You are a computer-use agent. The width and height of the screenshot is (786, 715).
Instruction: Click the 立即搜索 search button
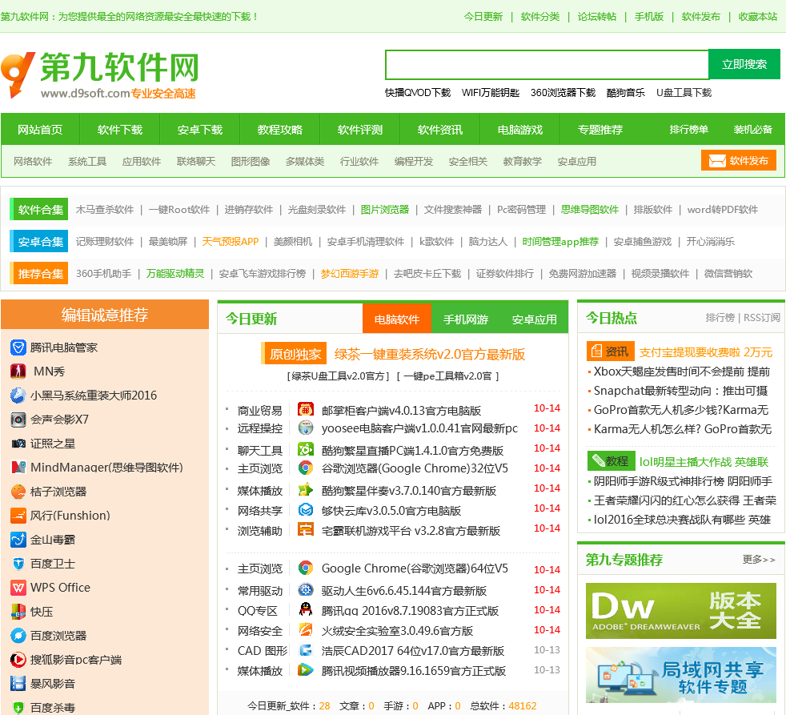coord(744,64)
